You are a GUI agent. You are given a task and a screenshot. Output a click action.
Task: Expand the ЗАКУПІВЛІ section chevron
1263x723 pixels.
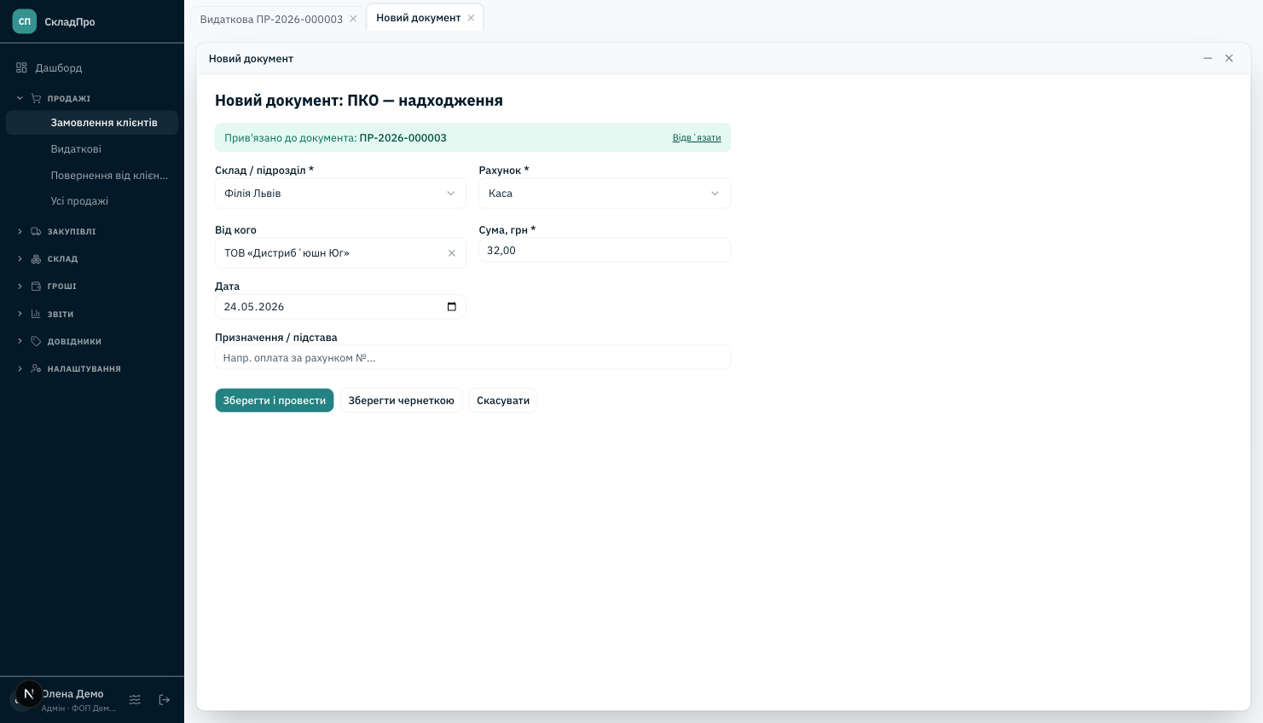(x=20, y=231)
